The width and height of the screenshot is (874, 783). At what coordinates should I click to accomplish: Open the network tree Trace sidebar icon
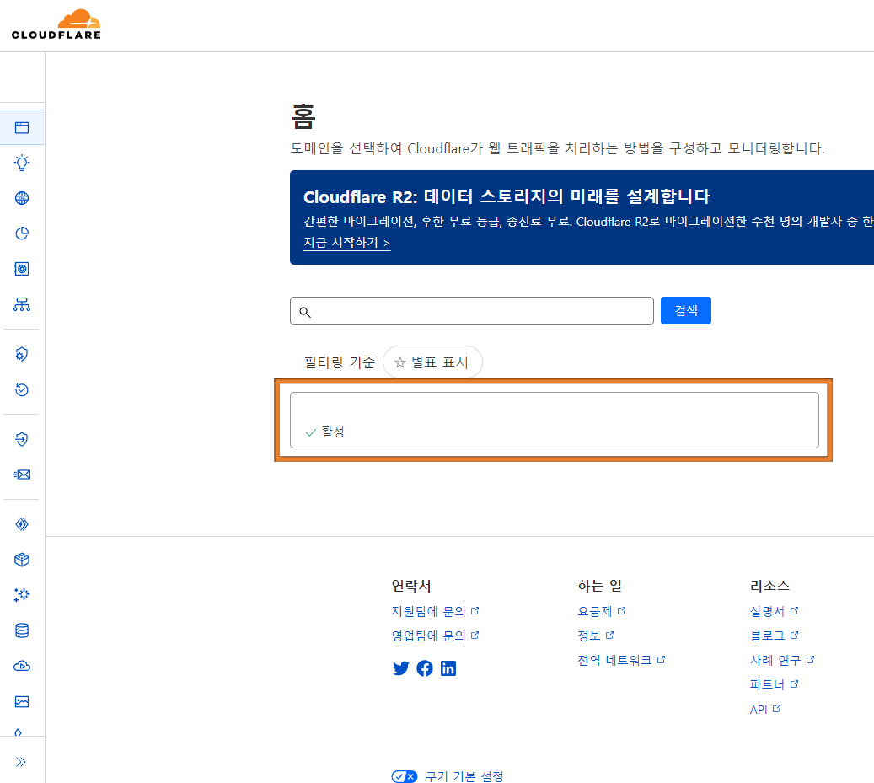click(22, 304)
